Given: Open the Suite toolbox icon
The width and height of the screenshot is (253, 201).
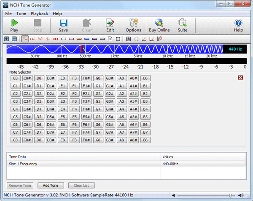Looking at the screenshot, I should pos(183,25).
